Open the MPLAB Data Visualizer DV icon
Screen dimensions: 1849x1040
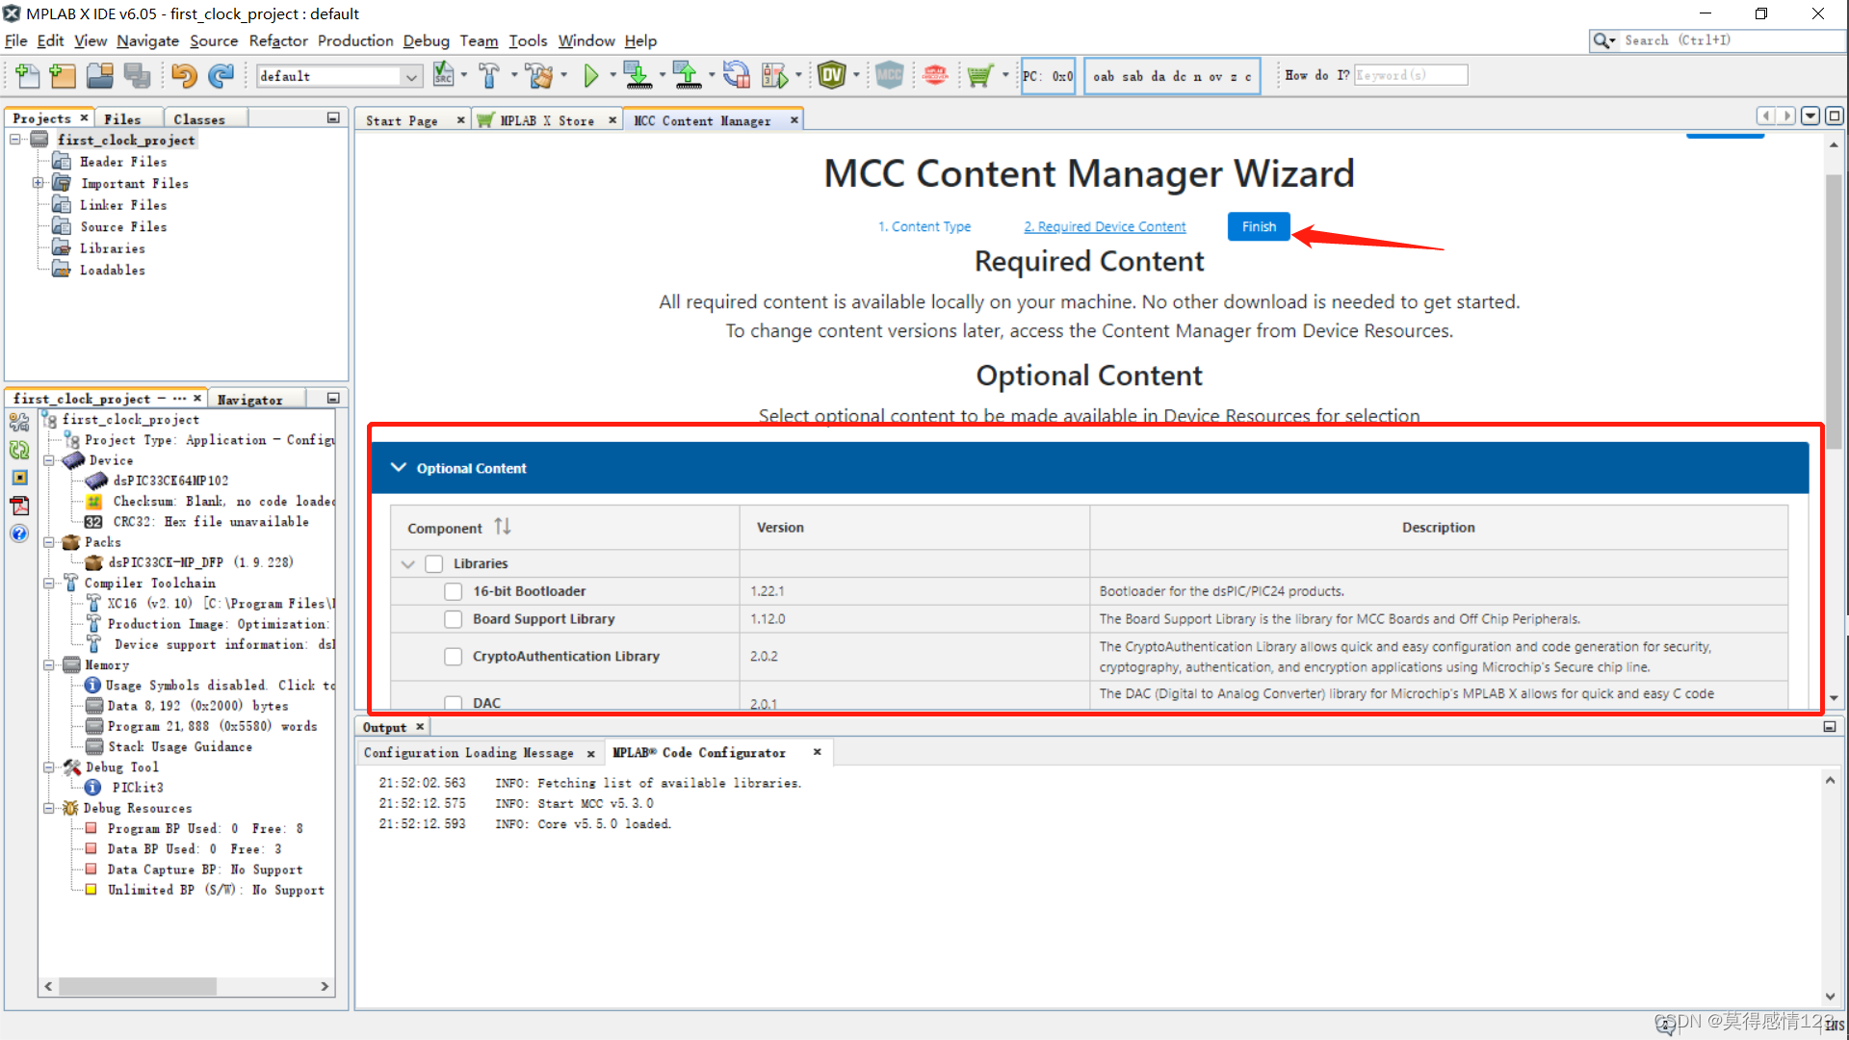(x=831, y=75)
